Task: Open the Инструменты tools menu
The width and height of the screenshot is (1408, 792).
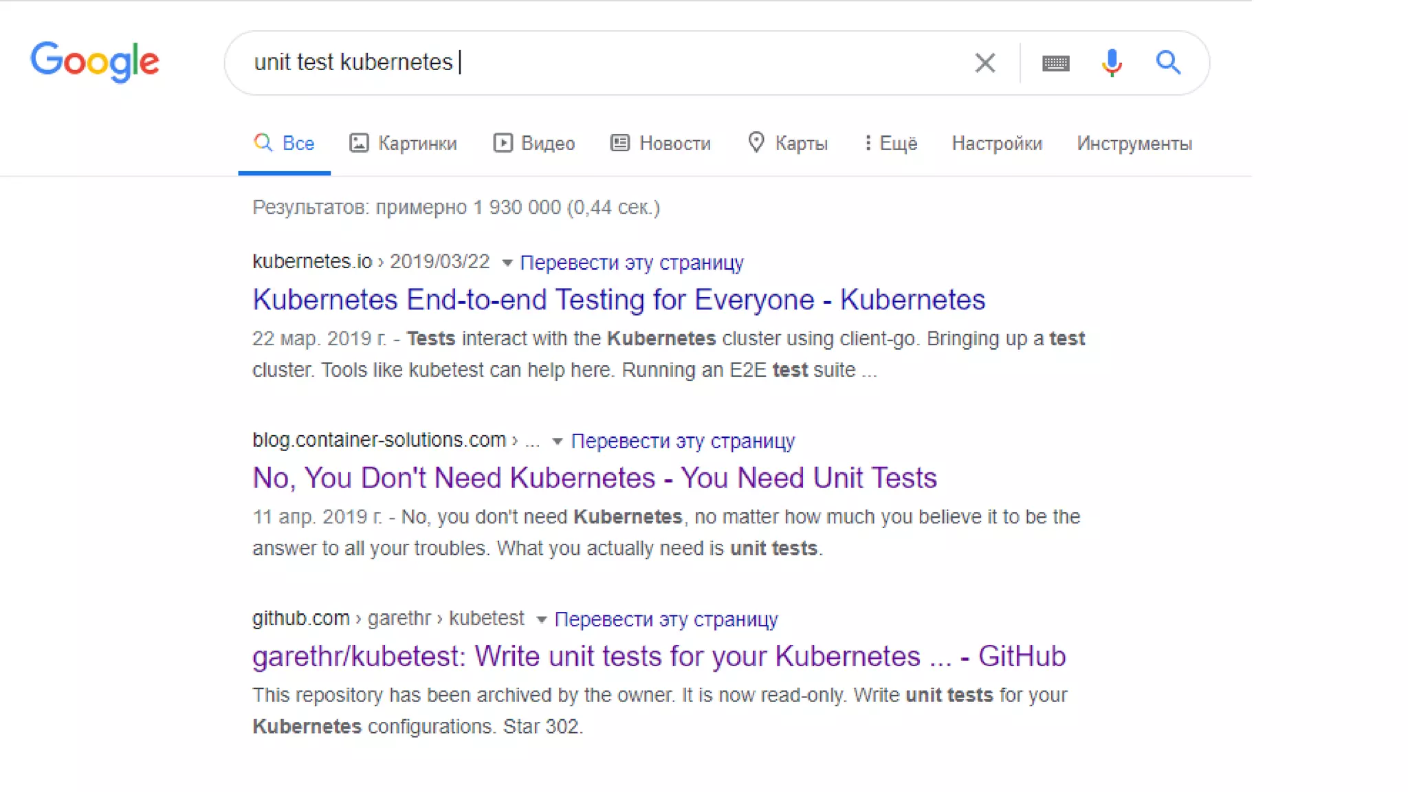Action: tap(1134, 143)
